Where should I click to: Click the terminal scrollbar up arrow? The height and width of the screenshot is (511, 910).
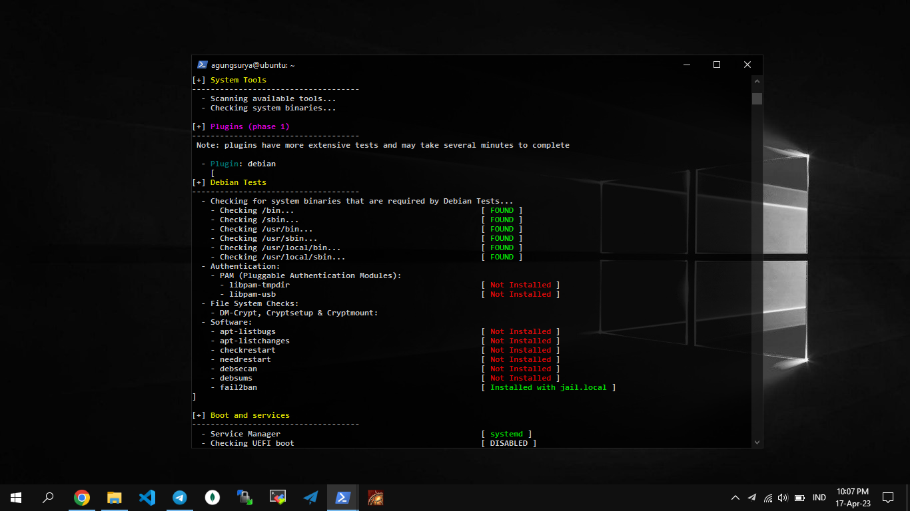(x=757, y=81)
